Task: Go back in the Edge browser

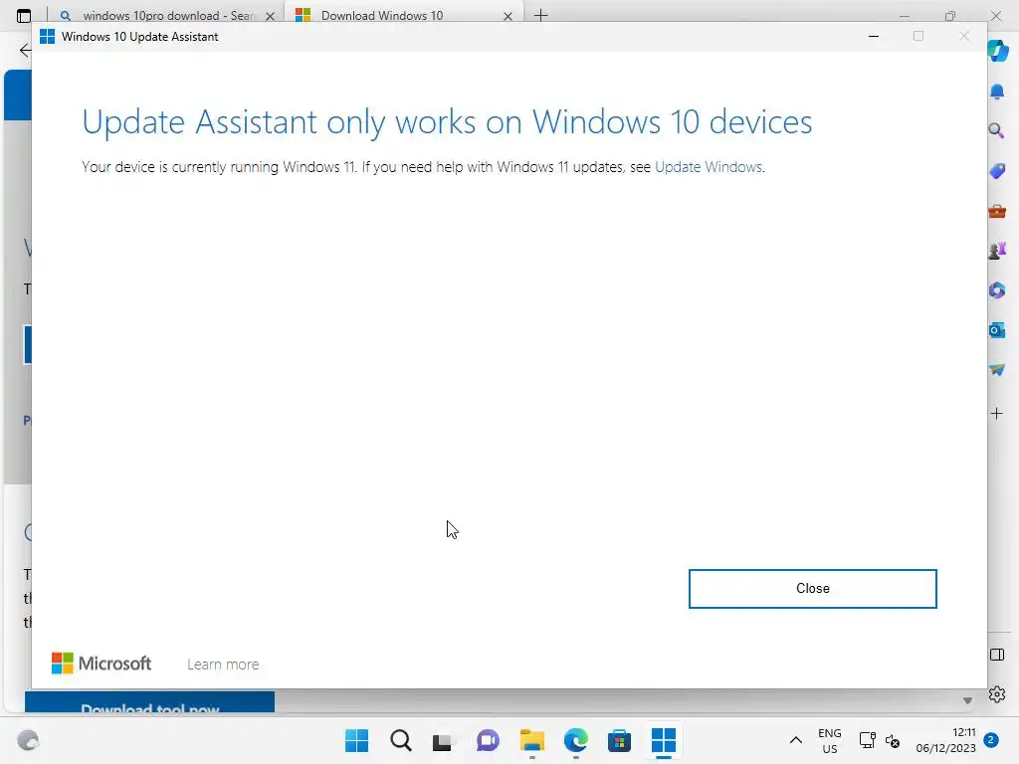Action: click(25, 50)
